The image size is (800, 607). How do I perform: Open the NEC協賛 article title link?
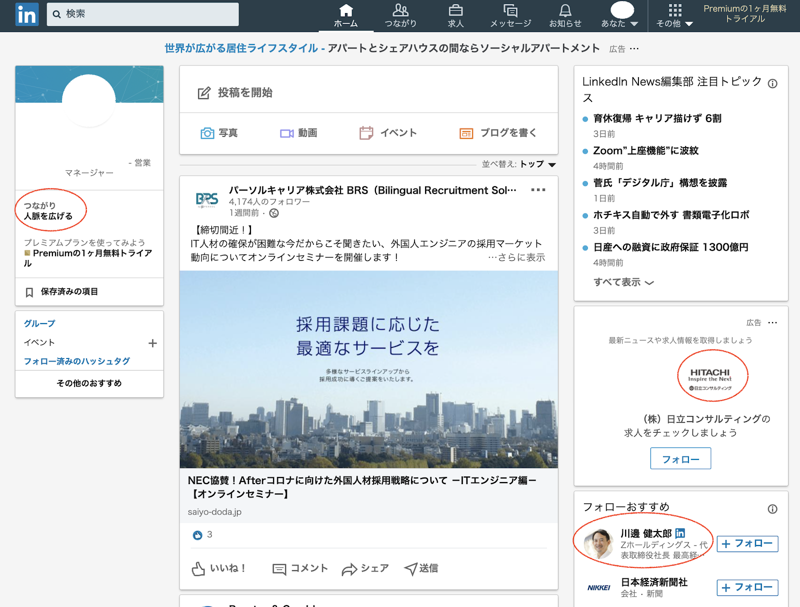tap(362, 487)
